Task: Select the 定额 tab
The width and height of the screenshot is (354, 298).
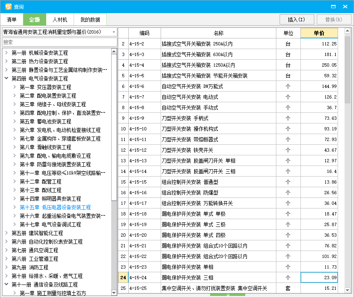Action: (x=34, y=19)
